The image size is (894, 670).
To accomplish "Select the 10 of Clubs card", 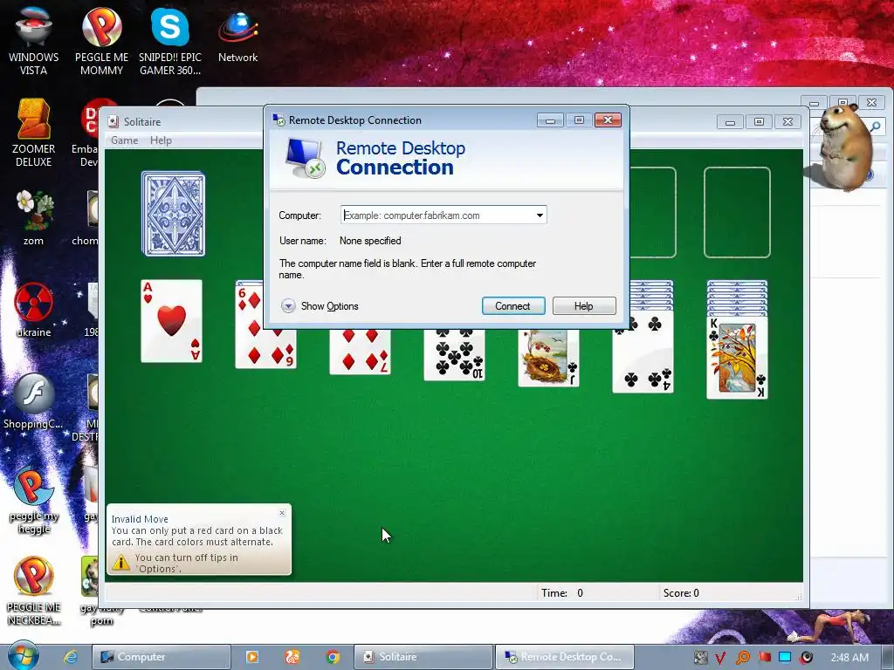I will click(x=454, y=354).
